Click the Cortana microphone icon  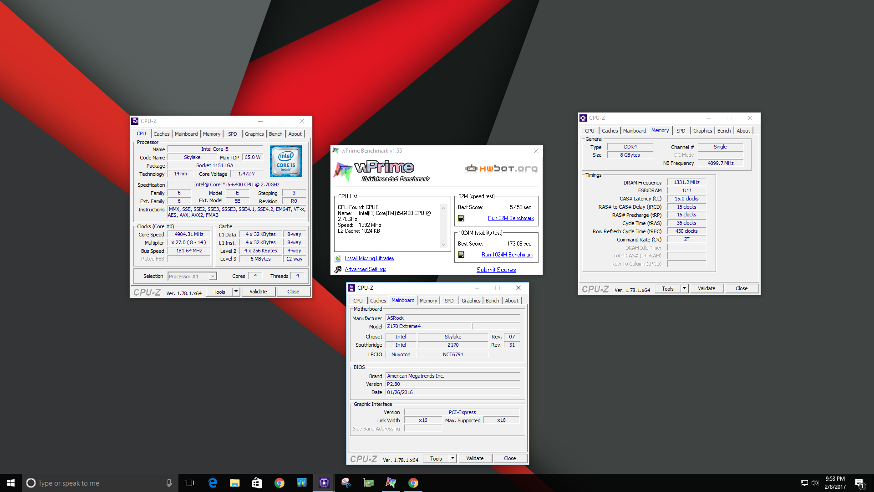pyautogui.click(x=169, y=483)
